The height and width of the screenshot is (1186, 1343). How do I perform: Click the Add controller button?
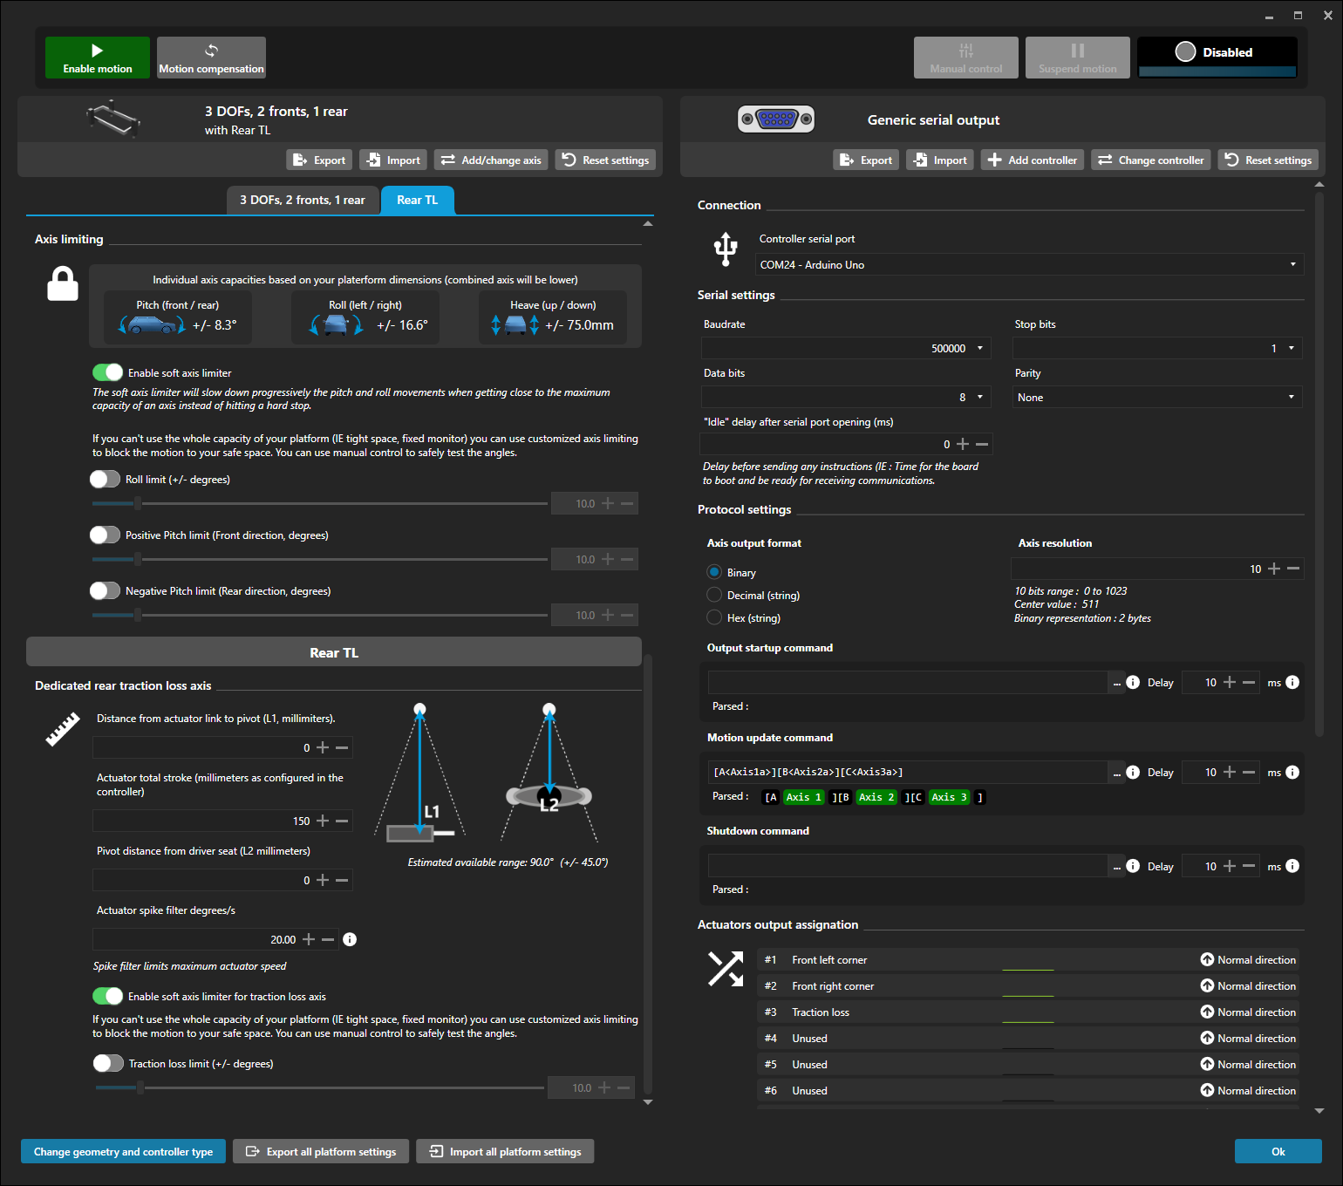point(1033,160)
